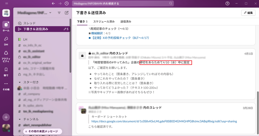Open the アクティビティ bell view

6,56
